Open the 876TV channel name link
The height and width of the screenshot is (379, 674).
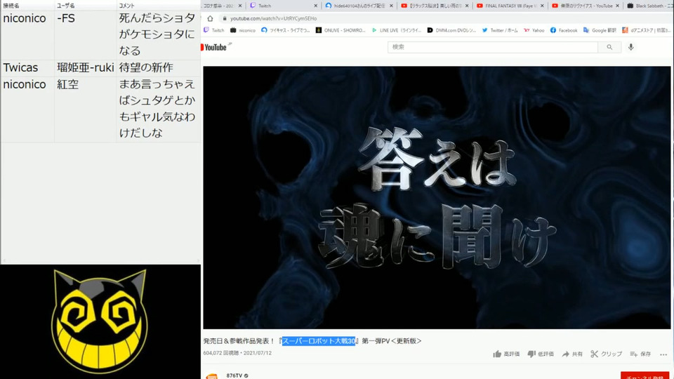[234, 375]
